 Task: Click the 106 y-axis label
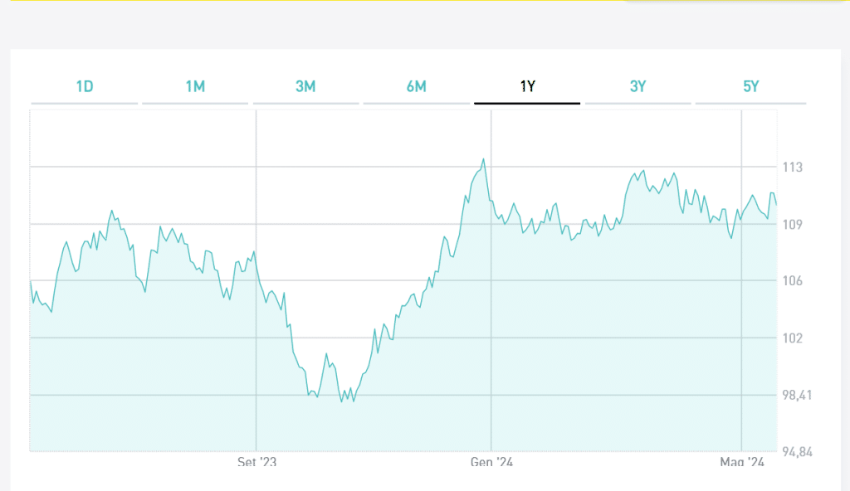coord(793,281)
